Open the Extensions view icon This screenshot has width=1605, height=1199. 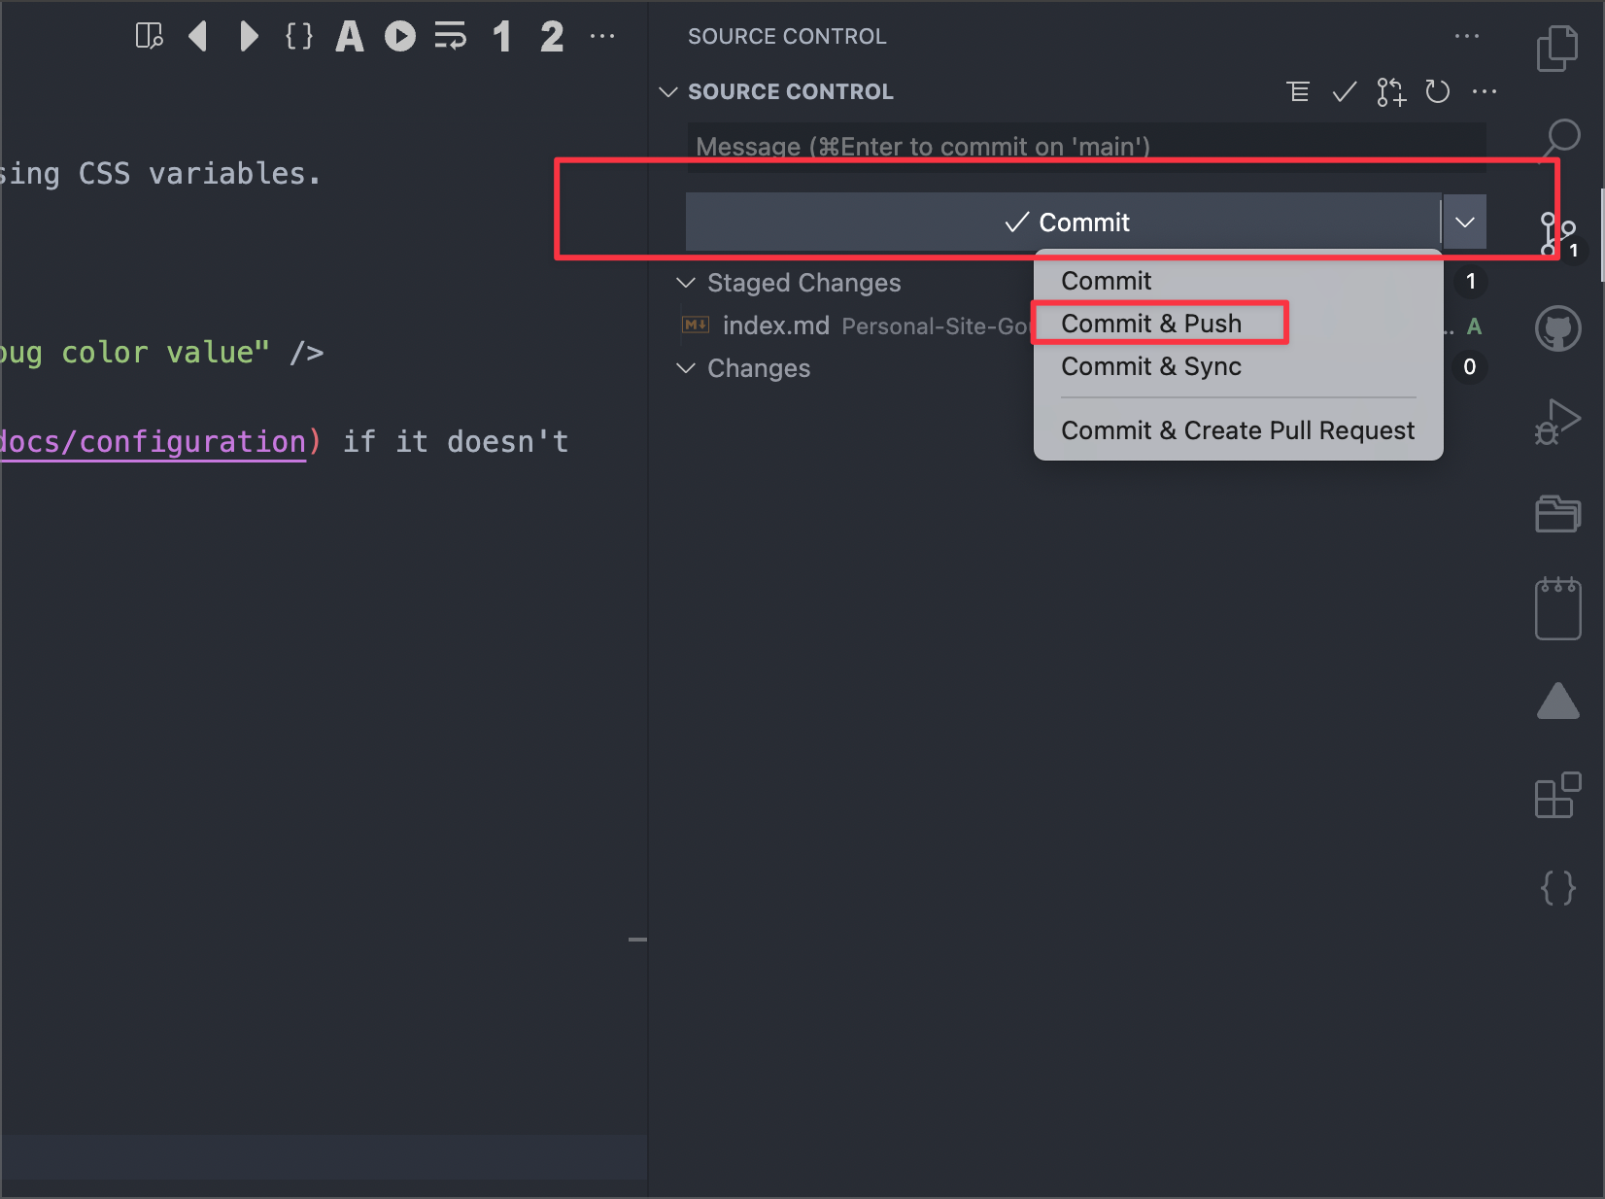pos(1557,796)
